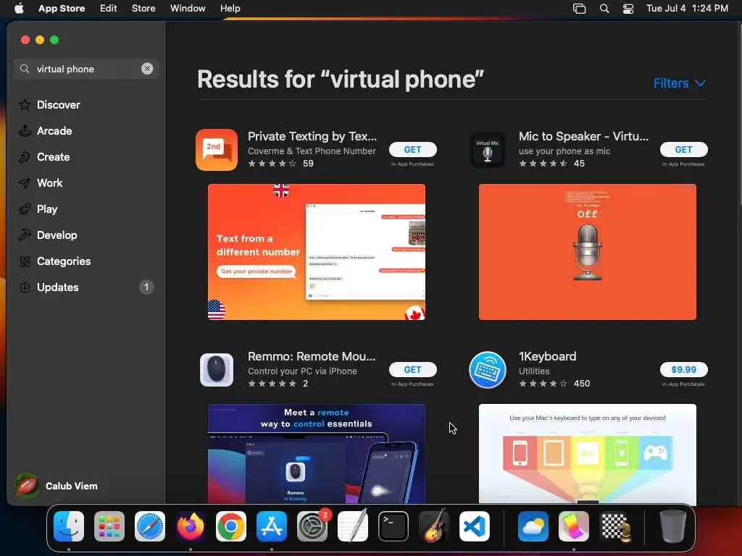The height and width of the screenshot is (556, 742).
Task: View Remmo screenshot preview
Action: pyautogui.click(x=317, y=453)
